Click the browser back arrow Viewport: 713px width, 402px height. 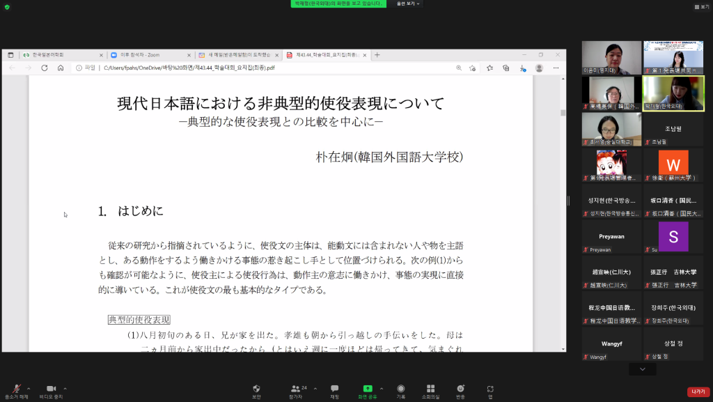pos(13,68)
